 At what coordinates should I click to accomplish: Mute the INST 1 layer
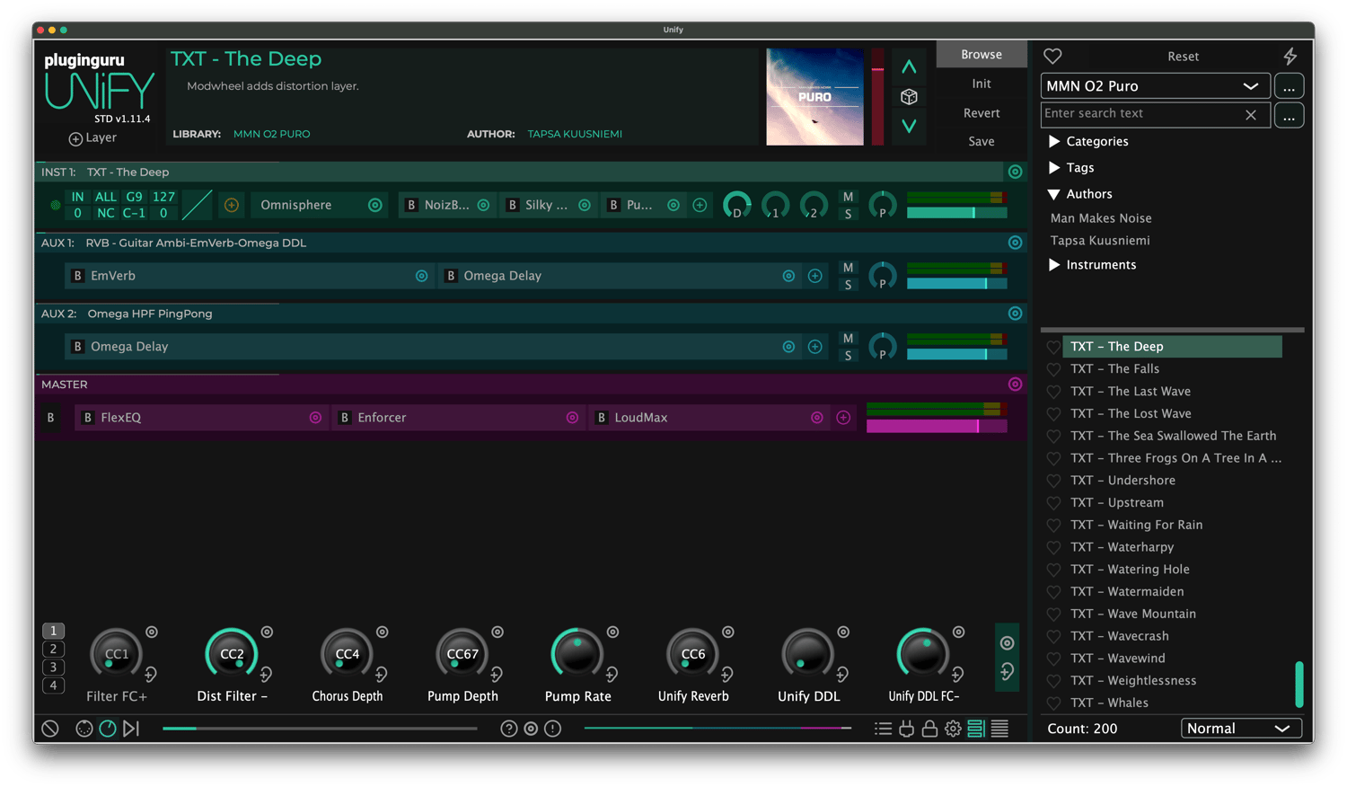click(x=848, y=197)
